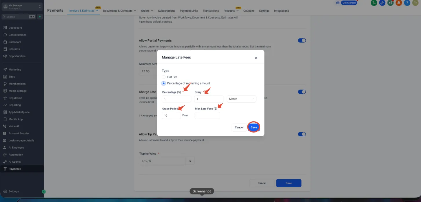Collapse sidebar with the green arrow

click(44, 192)
